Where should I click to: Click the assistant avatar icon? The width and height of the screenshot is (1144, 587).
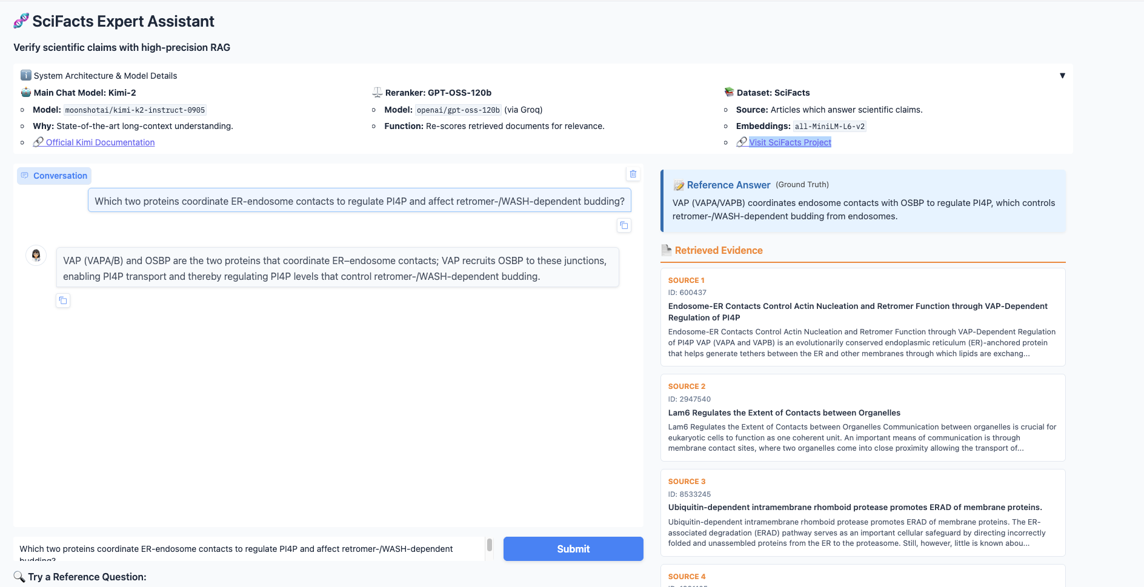pos(36,255)
